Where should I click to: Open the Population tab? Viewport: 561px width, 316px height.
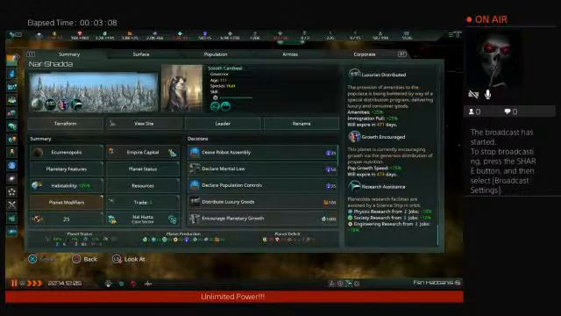(216, 54)
